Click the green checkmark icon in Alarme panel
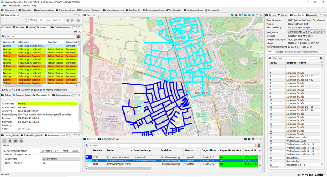This screenshot has height=177, width=327. [75, 32]
